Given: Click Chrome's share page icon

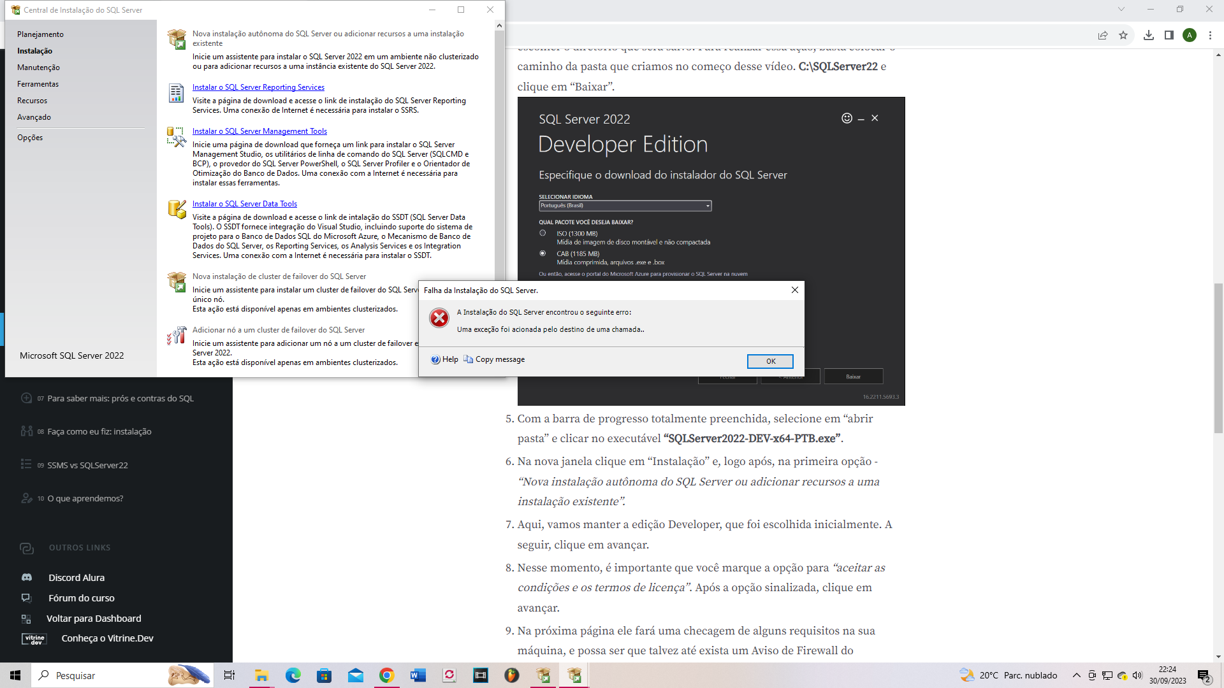Looking at the screenshot, I should tap(1103, 35).
